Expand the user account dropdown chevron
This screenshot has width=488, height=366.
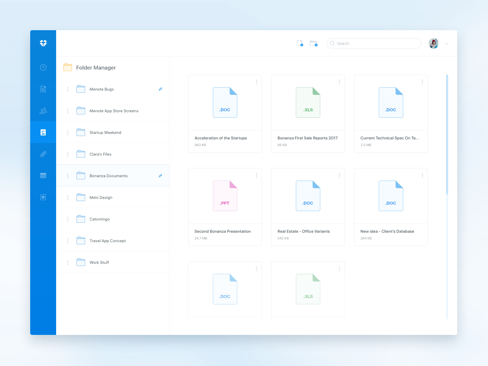447,44
